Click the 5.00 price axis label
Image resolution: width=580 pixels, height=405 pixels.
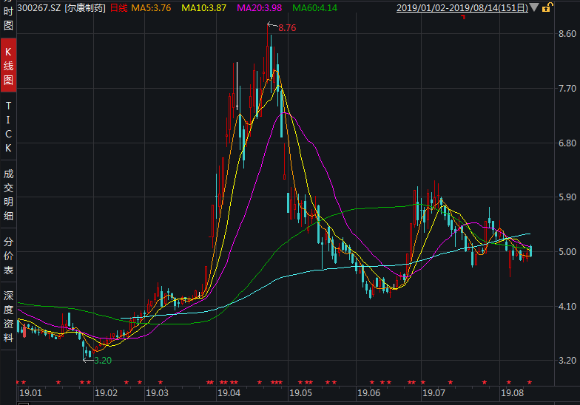567,251
